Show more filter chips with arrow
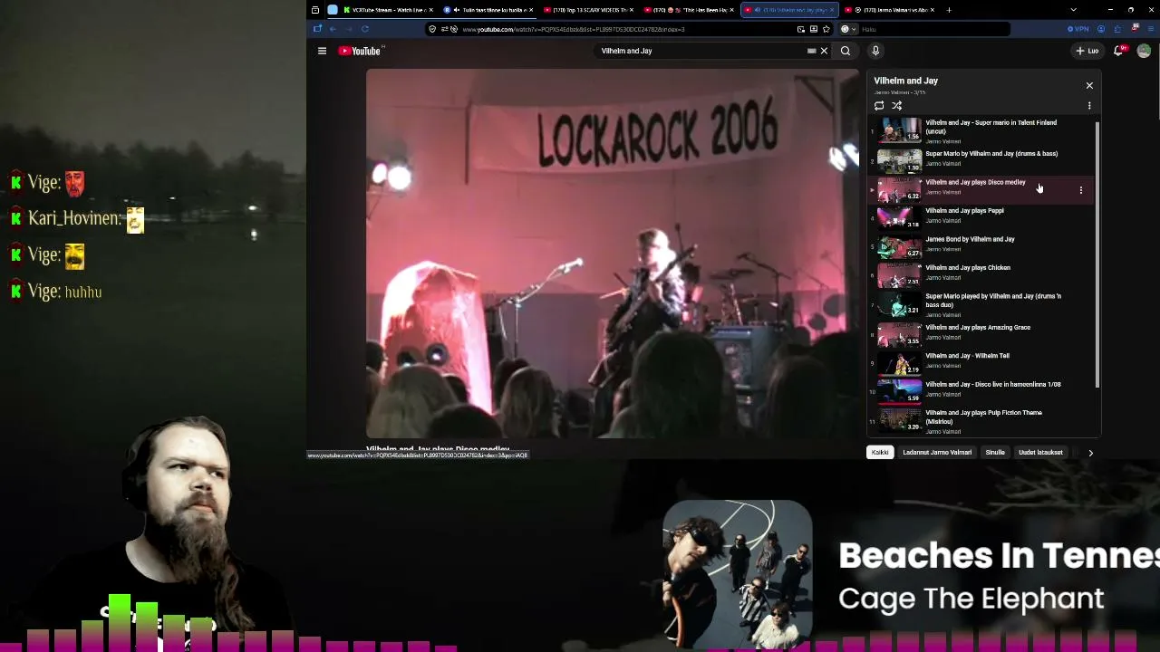The image size is (1160, 652). [1090, 452]
